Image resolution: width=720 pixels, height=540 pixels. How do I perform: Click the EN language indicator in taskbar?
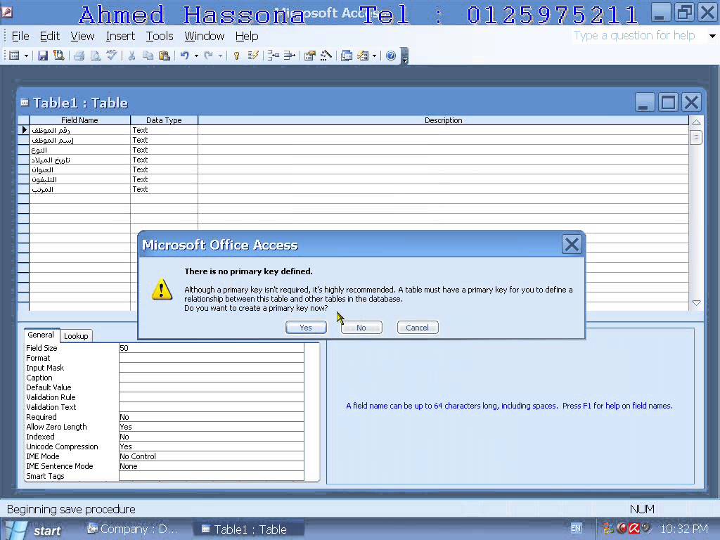(576, 529)
